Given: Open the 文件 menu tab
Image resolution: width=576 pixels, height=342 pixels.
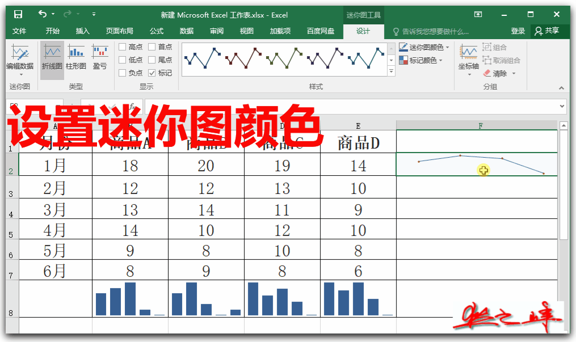Looking at the screenshot, I should point(19,31).
